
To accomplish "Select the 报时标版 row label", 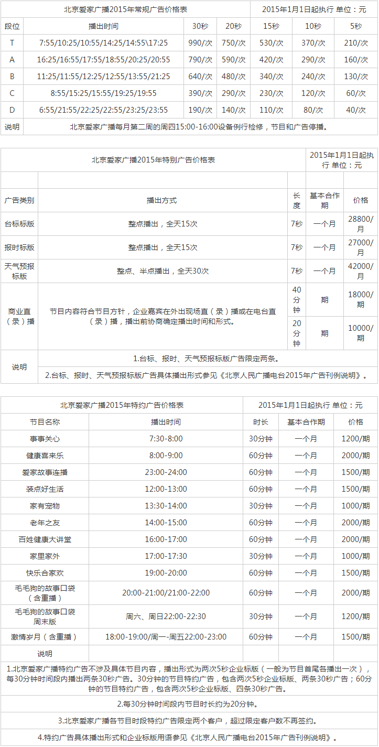I will click(x=19, y=247).
